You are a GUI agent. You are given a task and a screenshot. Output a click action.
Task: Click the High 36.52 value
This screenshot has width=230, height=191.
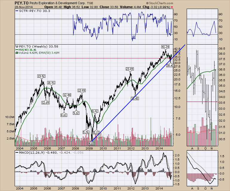(72, 7)
